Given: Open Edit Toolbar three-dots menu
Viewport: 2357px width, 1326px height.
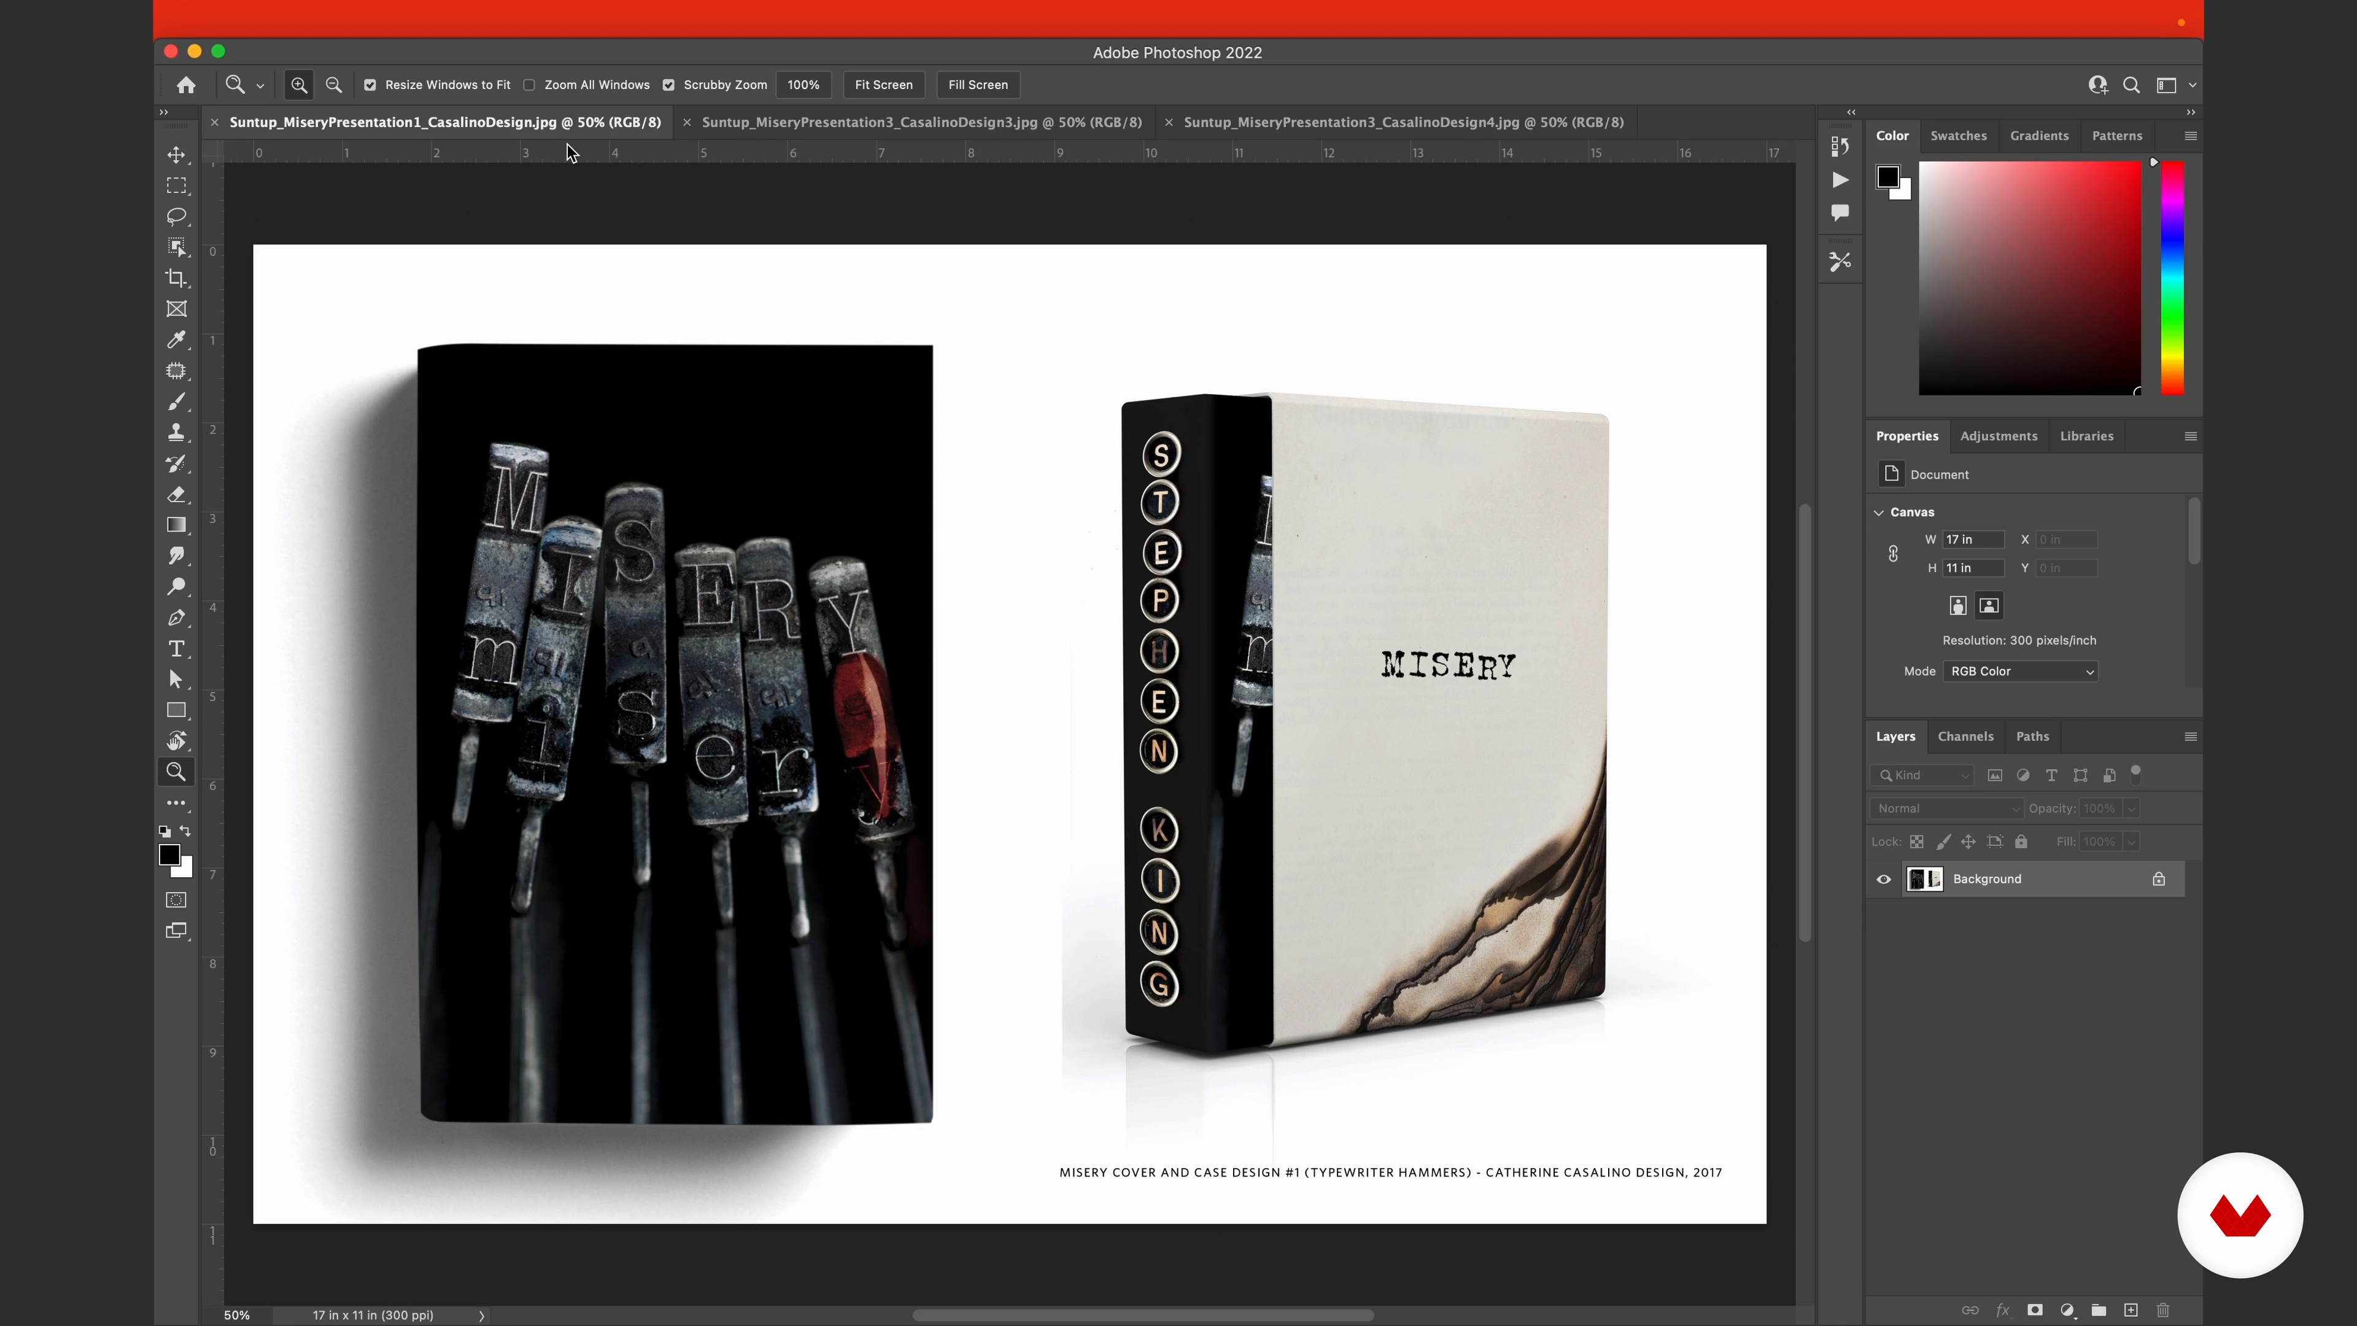Looking at the screenshot, I should pos(177,802).
